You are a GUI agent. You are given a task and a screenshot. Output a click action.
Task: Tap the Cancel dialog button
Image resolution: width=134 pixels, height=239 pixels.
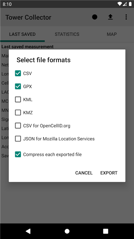click(84, 173)
